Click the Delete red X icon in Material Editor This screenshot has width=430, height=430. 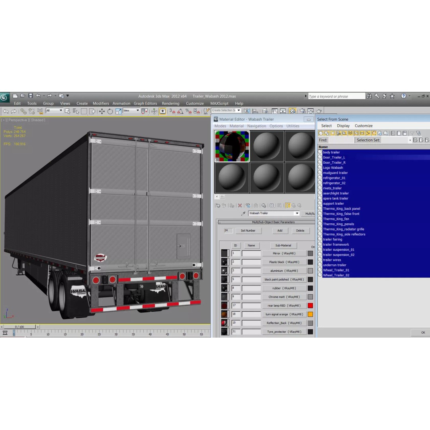(240, 205)
